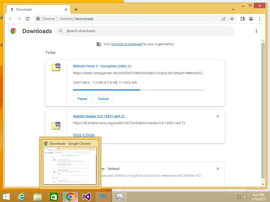Open the Chrome side panel

click(243, 19)
